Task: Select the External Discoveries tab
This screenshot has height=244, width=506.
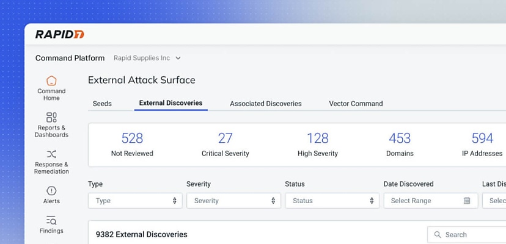Action: [x=170, y=103]
